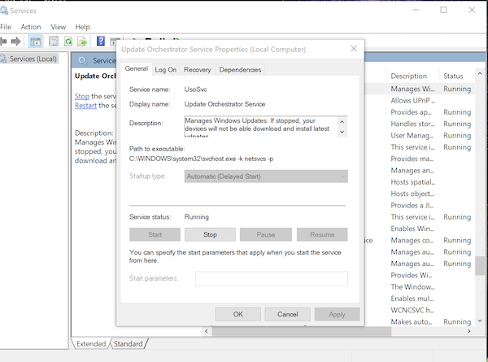
Task: Toggle the Show/Hide Console Tree icon
Action: [x=36, y=41]
